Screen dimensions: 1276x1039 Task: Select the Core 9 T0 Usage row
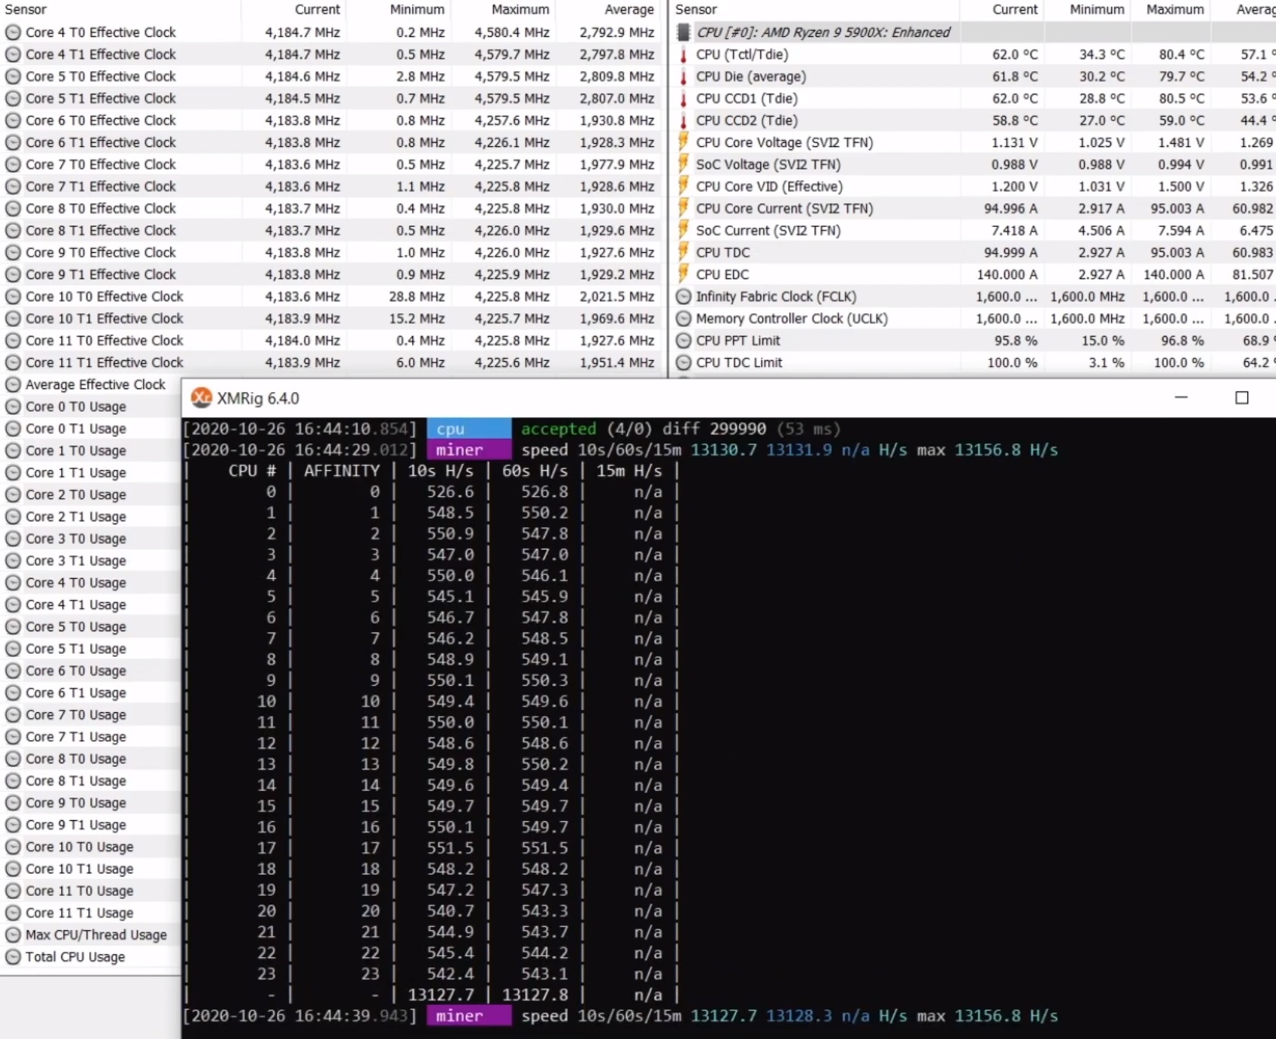(x=91, y=803)
